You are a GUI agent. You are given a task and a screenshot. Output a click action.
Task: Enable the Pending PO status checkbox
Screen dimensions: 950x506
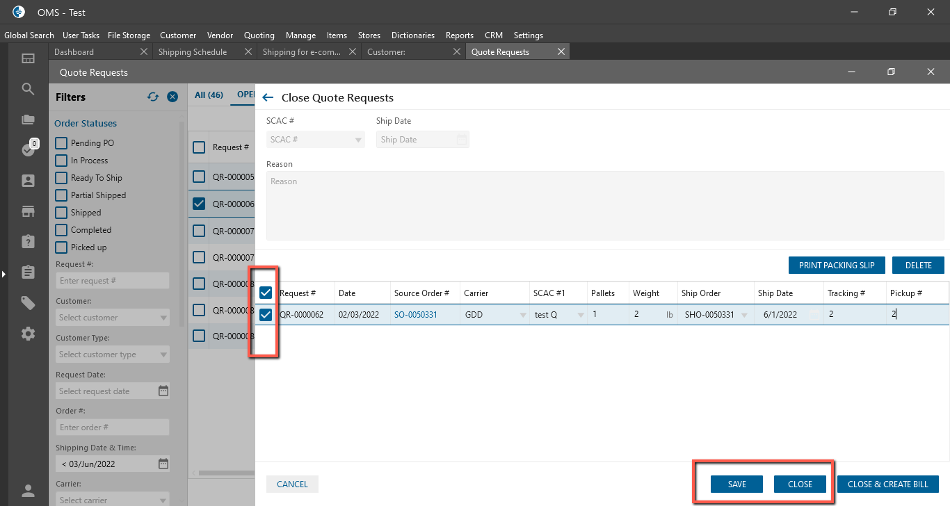pos(61,143)
